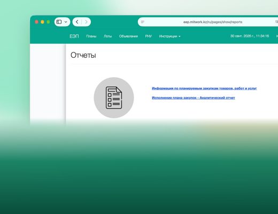Viewport: 278px width, 214px height.
Task: Maximize the window with green button
Action: click(48, 22)
